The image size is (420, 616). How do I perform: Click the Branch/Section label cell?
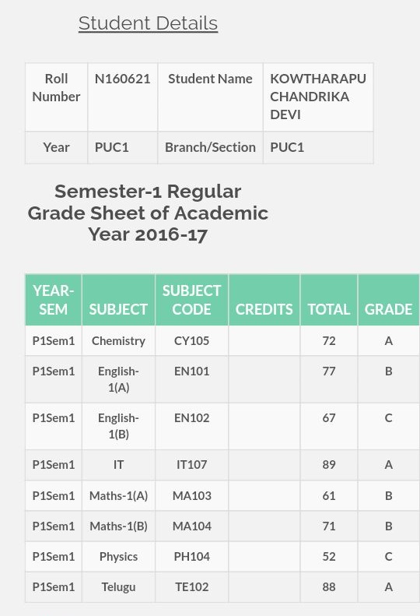click(211, 147)
